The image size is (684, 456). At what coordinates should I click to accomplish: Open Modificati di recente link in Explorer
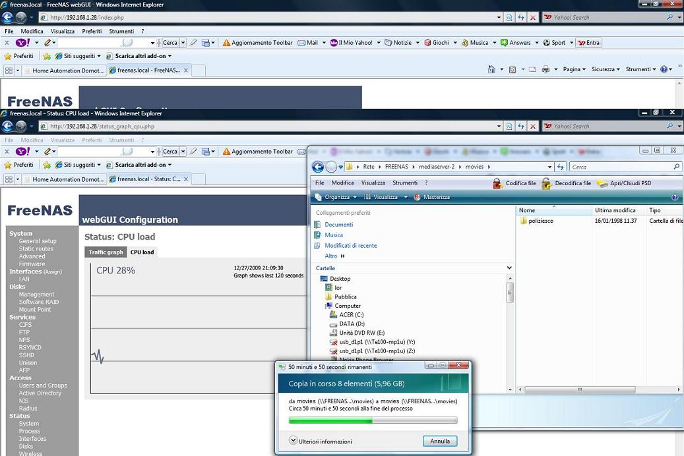[x=351, y=245]
